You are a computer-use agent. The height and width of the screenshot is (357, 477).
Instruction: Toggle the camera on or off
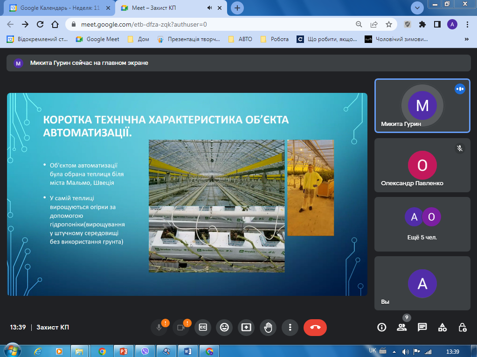(180, 327)
